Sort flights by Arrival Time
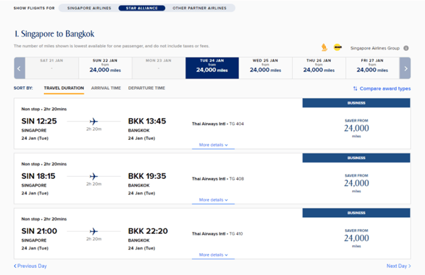This screenshot has width=425, height=275. pos(106,88)
